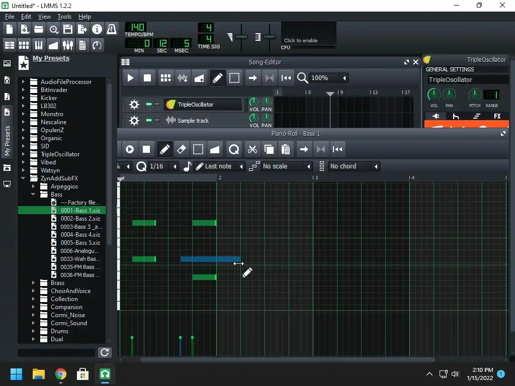
Task: Cut selected notes in Piano-Roll
Action: [x=252, y=149]
